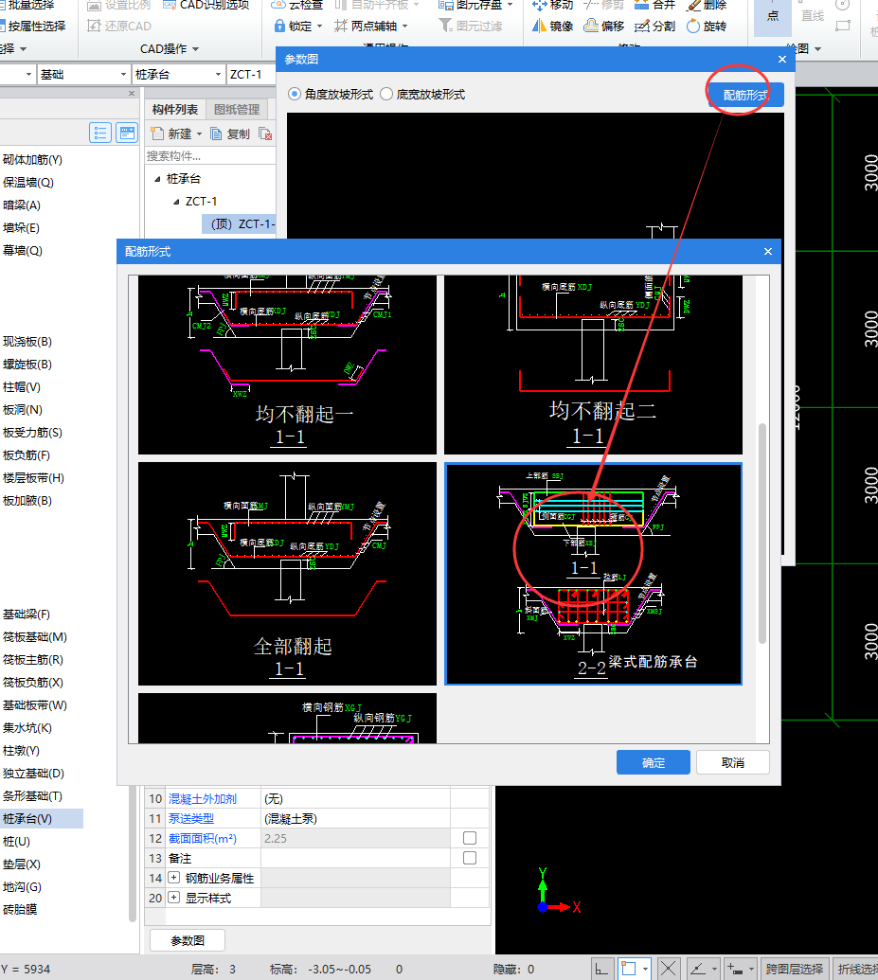Screen dimensions: 878x980
Task: Select the Mirror (镜像) tool
Action: [x=553, y=27]
